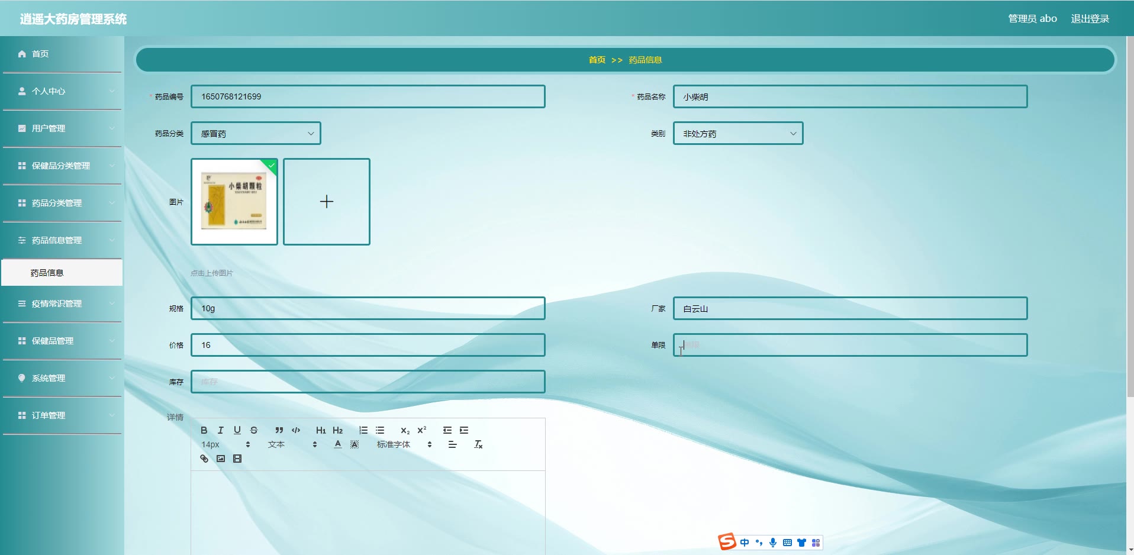Image resolution: width=1134 pixels, height=555 pixels.
Task: Expand the 药品分类管理 menu
Action: [x=62, y=203]
